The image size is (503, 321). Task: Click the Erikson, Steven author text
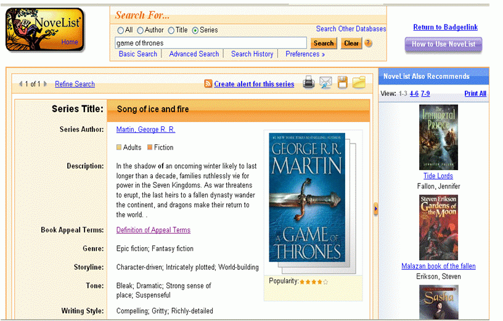pos(438,277)
